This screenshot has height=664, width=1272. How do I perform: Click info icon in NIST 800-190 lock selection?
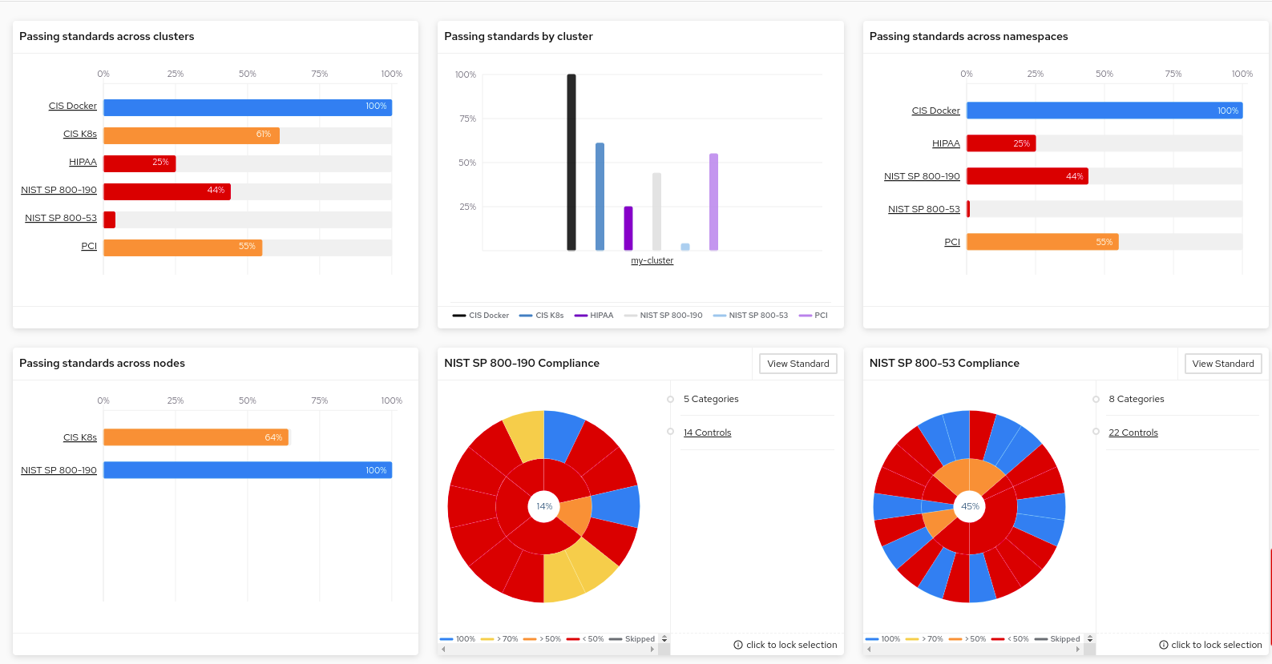coord(738,645)
